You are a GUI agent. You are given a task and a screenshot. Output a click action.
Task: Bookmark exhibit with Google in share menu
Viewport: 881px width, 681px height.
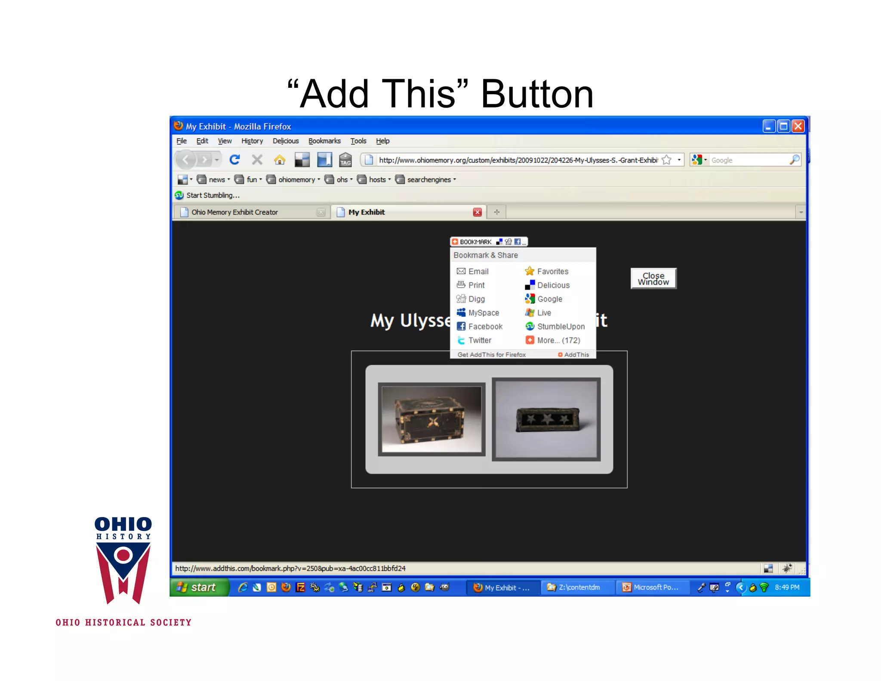(543, 299)
